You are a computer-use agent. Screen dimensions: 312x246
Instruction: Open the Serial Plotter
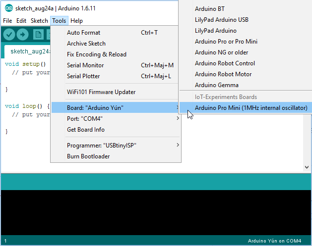point(115,76)
